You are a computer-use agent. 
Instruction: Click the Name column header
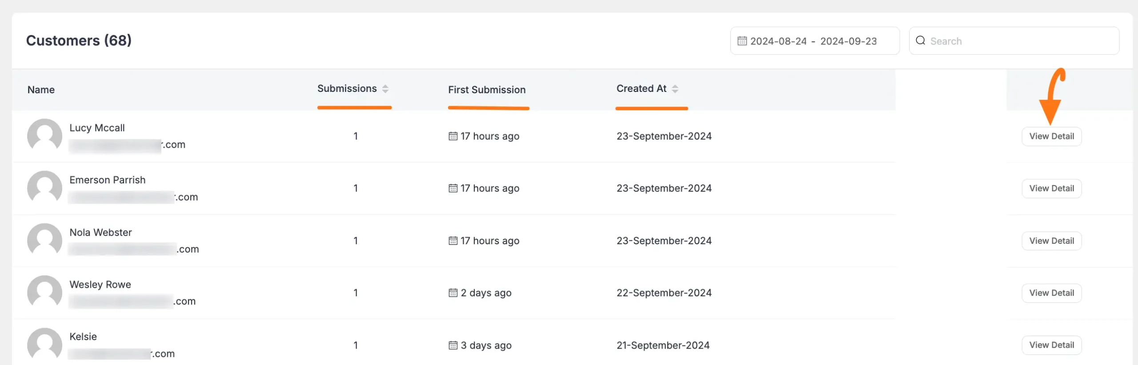pos(41,90)
